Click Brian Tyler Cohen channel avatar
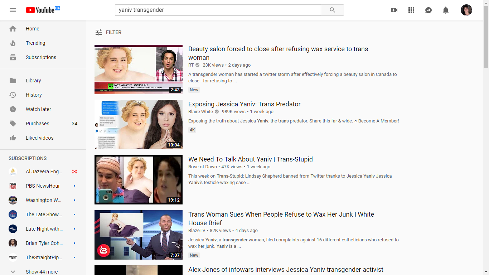 13,243
